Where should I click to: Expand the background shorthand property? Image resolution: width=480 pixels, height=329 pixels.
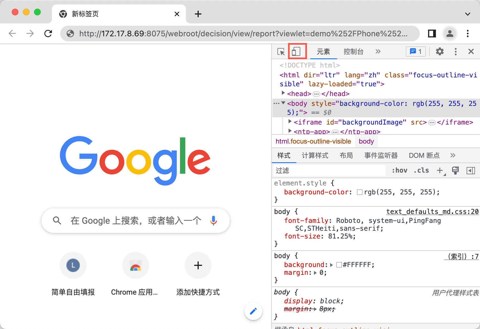coord(332,265)
